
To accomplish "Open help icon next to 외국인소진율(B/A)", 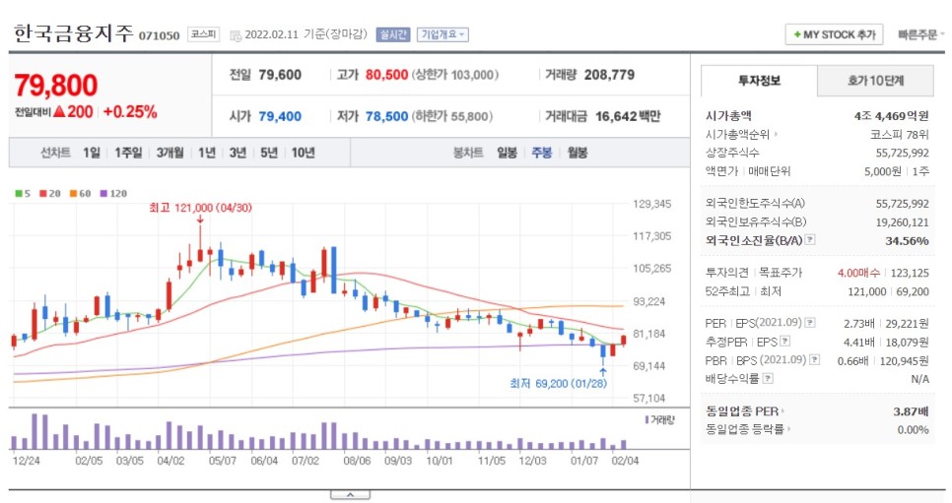I will click(810, 240).
